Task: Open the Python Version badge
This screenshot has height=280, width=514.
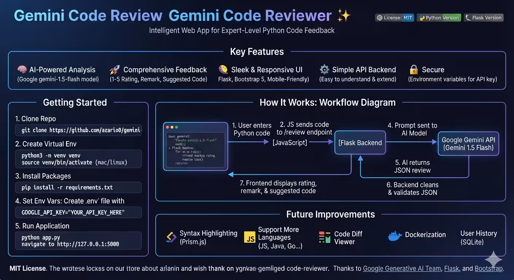Action: pyautogui.click(x=439, y=17)
